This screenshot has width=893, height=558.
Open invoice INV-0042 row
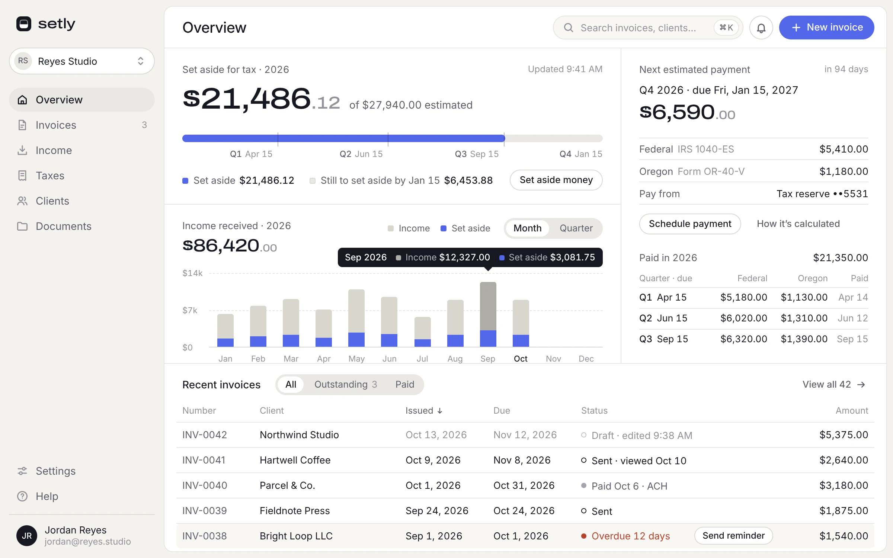tap(525, 435)
